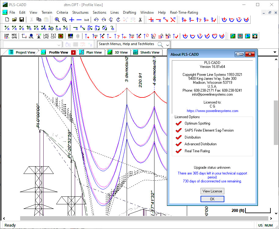The height and width of the screenshot is (229, 279).
Task: Click the SAPS Finite Element Sag-Tension checkmark
Action: point(179,130)
